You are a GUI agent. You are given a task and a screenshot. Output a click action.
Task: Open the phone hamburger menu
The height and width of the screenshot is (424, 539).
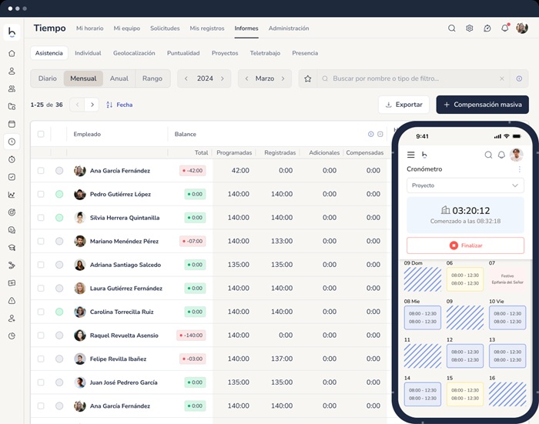point(410,155)
